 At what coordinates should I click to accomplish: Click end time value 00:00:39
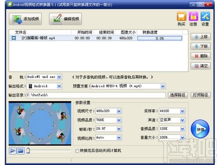104,38
